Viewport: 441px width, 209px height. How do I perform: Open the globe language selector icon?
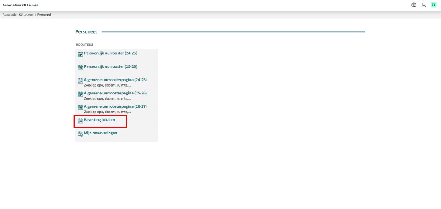point(414,5)
